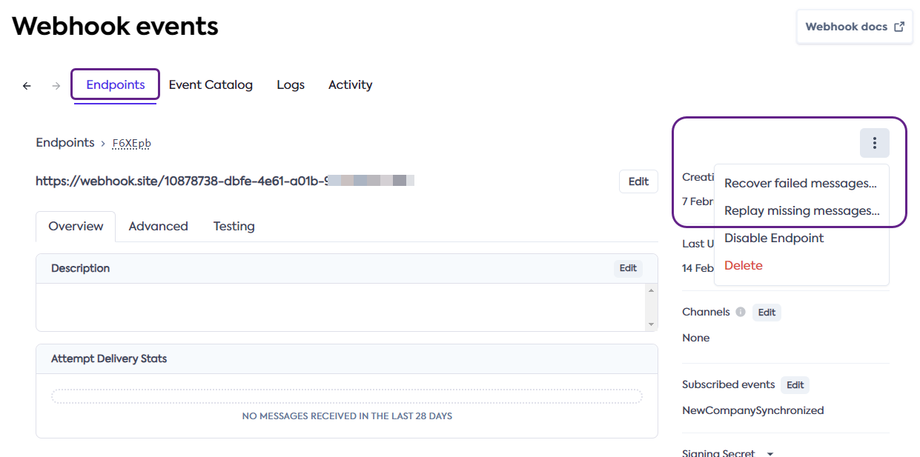Open the Advanced sub-tab
Viewport: 920px width, 457px height.
[158, 227]
